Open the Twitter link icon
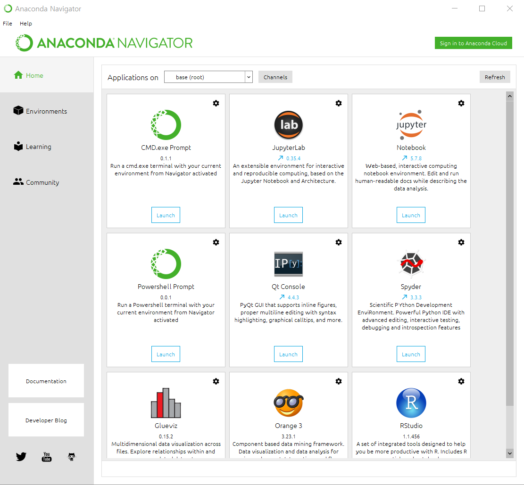 click(x=21, y=457)
